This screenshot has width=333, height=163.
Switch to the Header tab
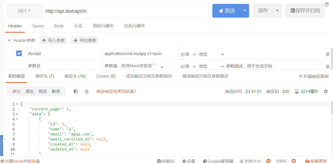[15, 26]
